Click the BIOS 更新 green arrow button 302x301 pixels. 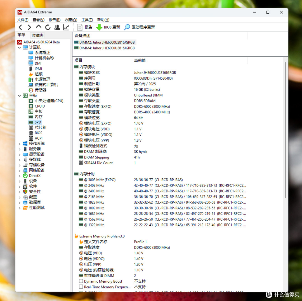click(108, 27)
